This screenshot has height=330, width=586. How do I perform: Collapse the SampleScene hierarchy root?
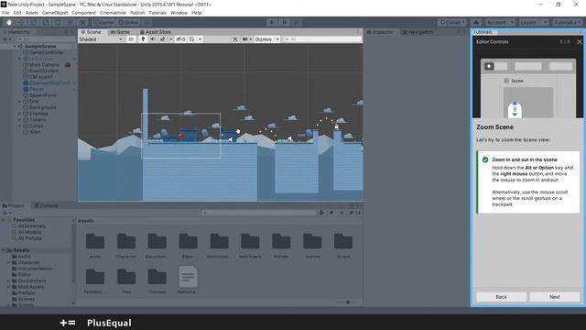pyautogui.click(x=15, y=47)
